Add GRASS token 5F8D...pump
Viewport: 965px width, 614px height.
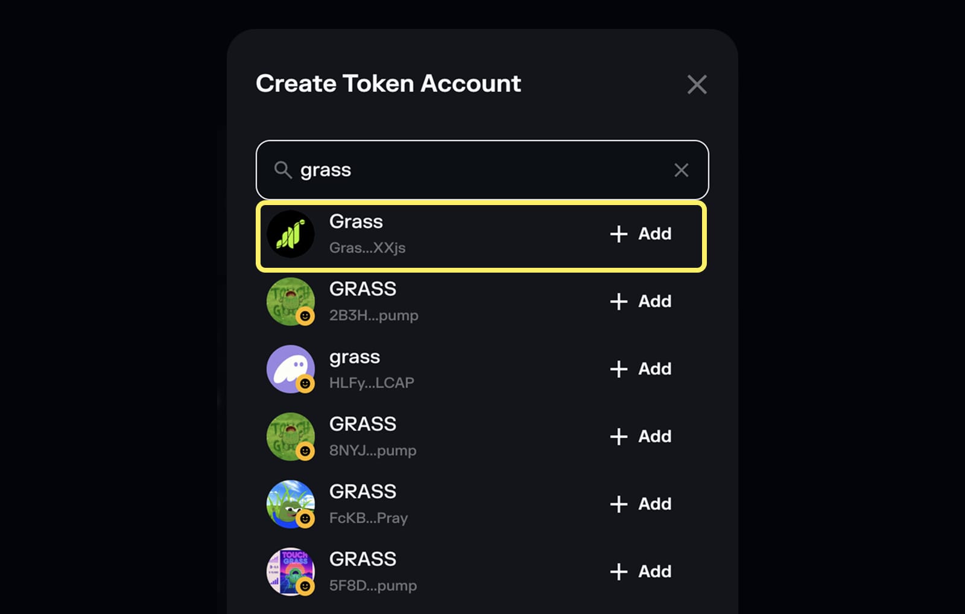pos(641,572)
